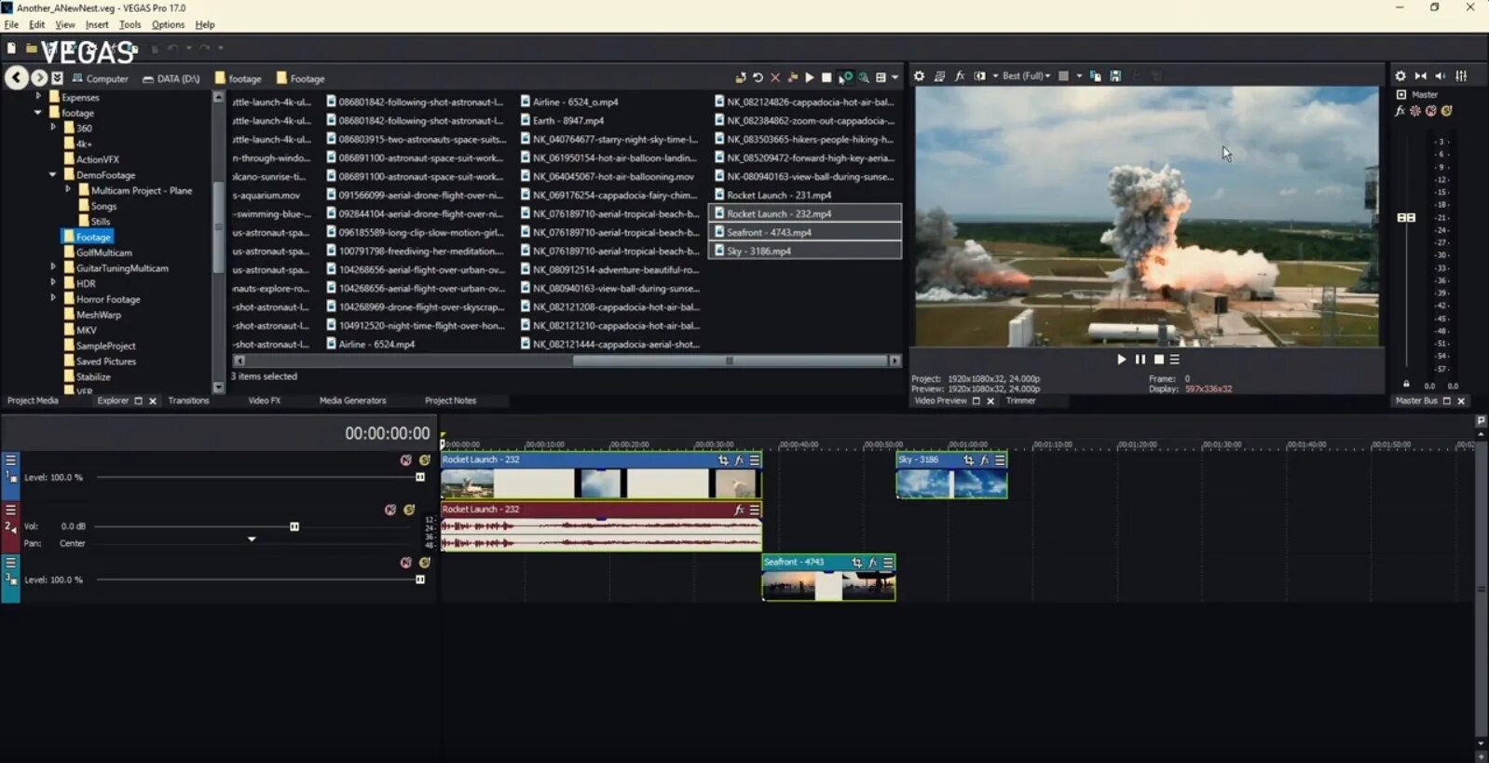1489x763 pixels.
Task: Solo video track 1
Action: click(425, 460)
